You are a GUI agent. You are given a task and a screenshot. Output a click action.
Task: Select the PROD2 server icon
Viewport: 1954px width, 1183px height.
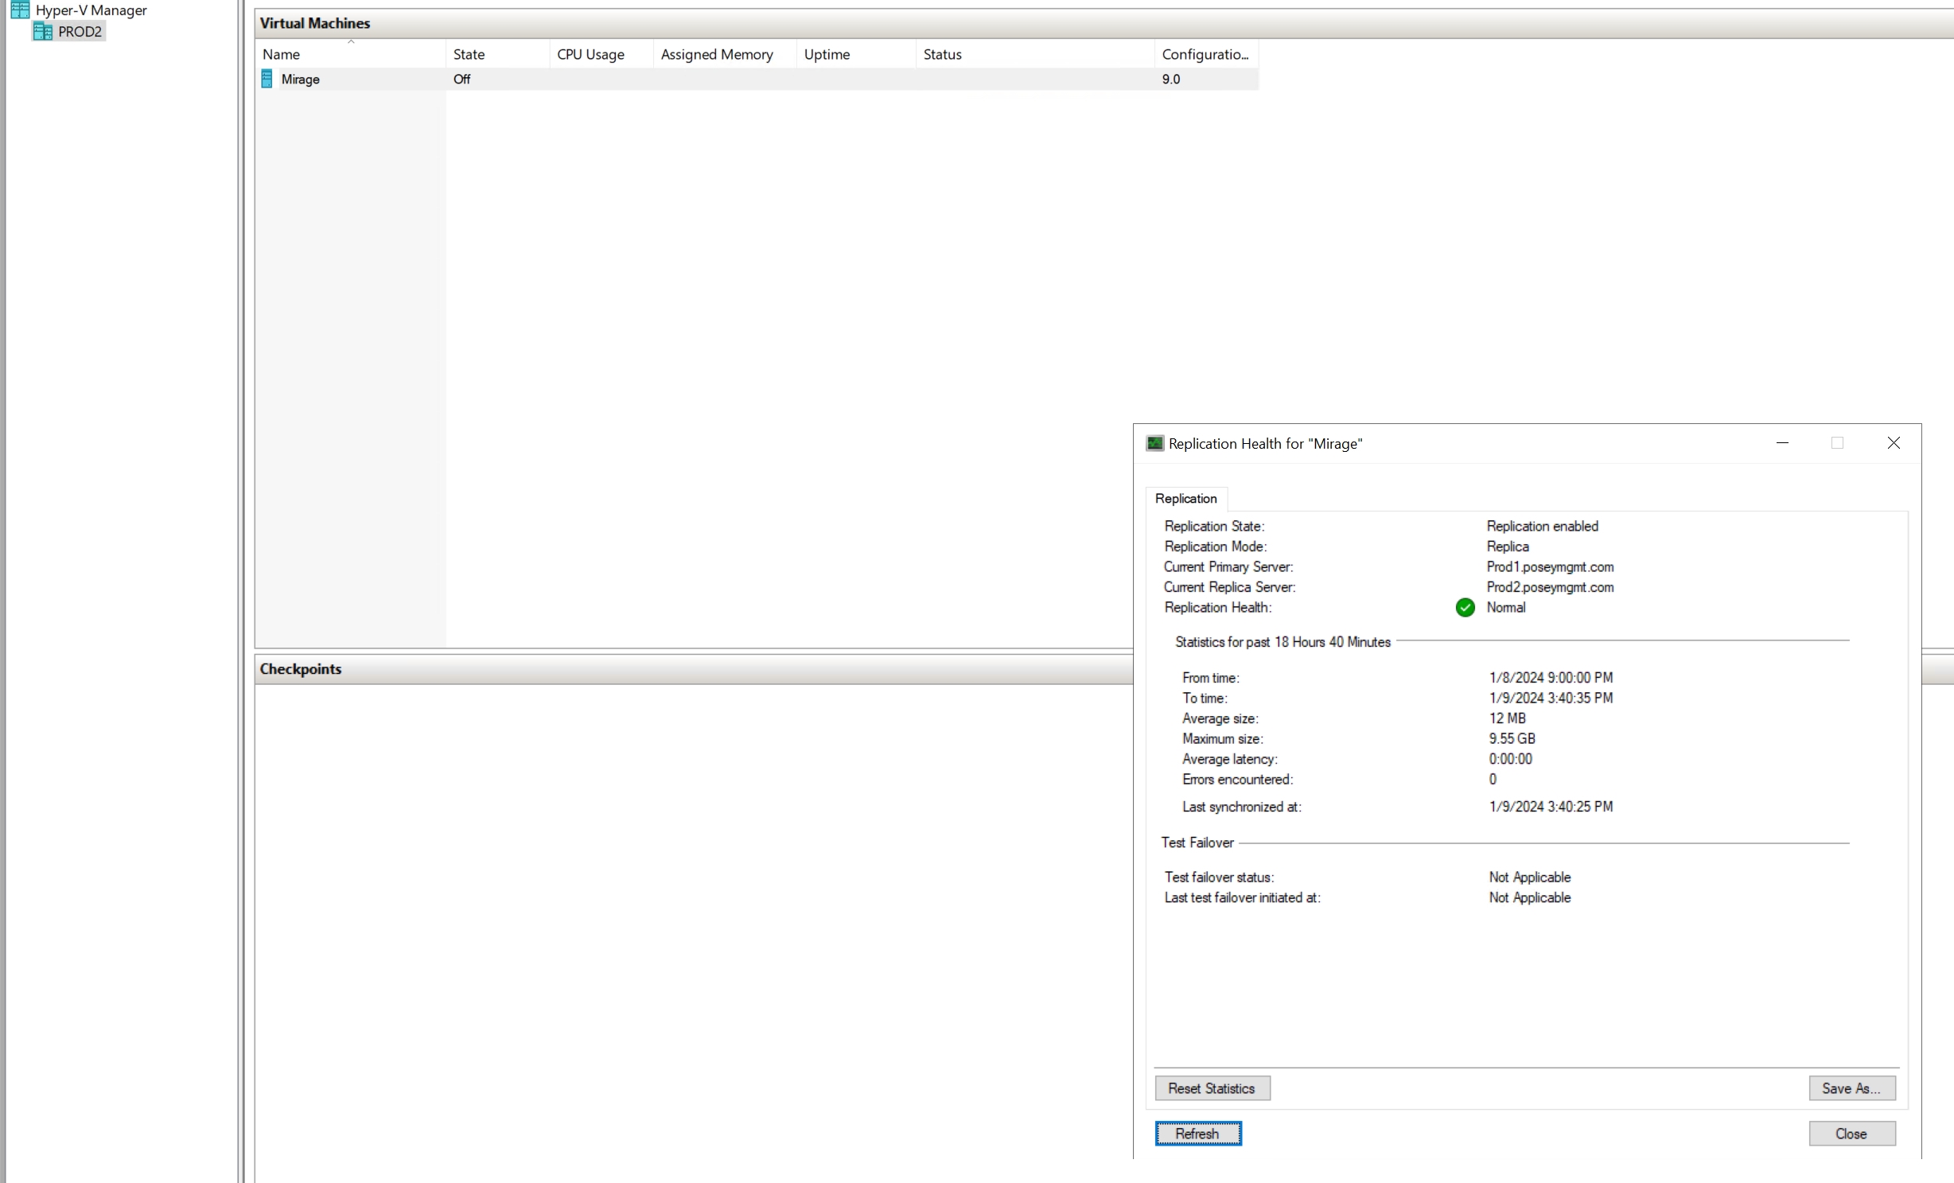pos(42,32)
